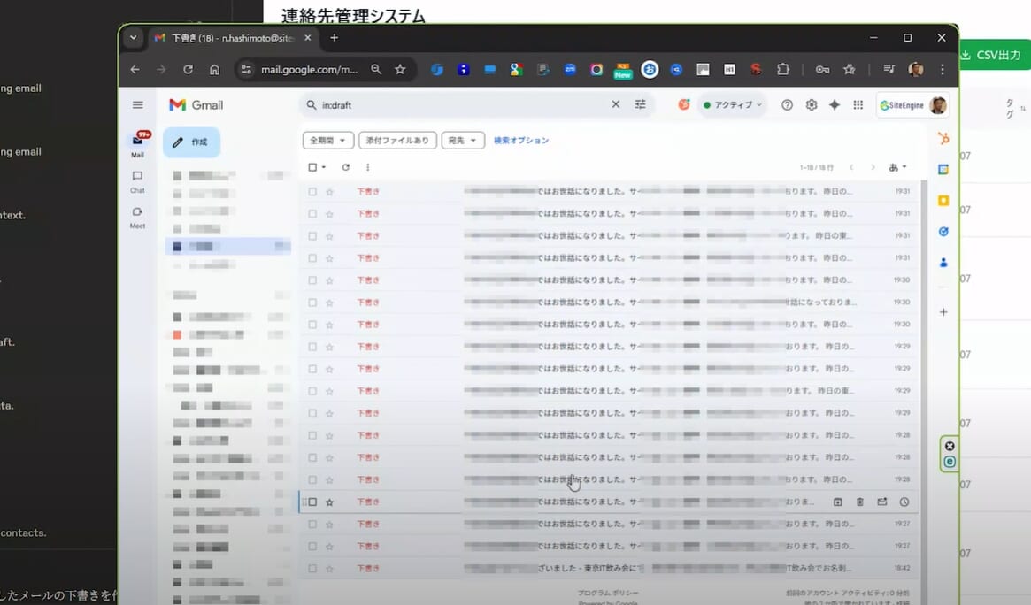
Task: Open the 検索オプション link
Action: tap(521, 141)
